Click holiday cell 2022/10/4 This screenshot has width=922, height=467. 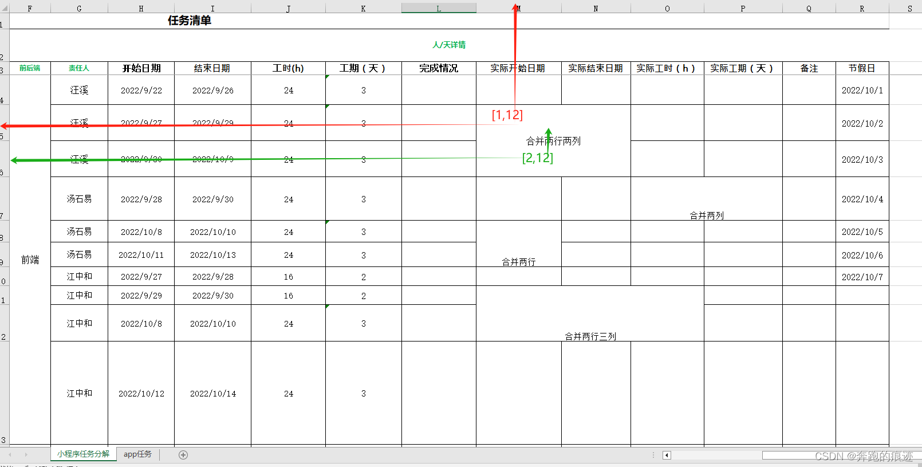(862, 199)
